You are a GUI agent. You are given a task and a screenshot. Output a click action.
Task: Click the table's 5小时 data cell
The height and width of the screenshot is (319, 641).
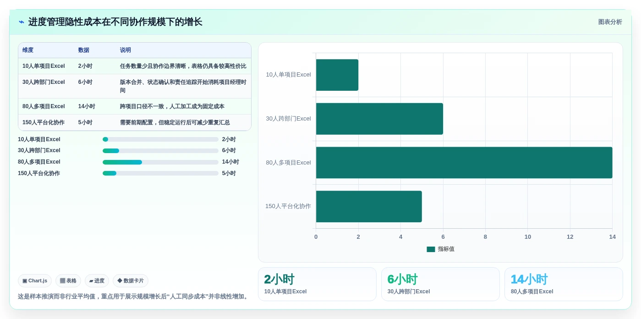[x=85, y=122]
